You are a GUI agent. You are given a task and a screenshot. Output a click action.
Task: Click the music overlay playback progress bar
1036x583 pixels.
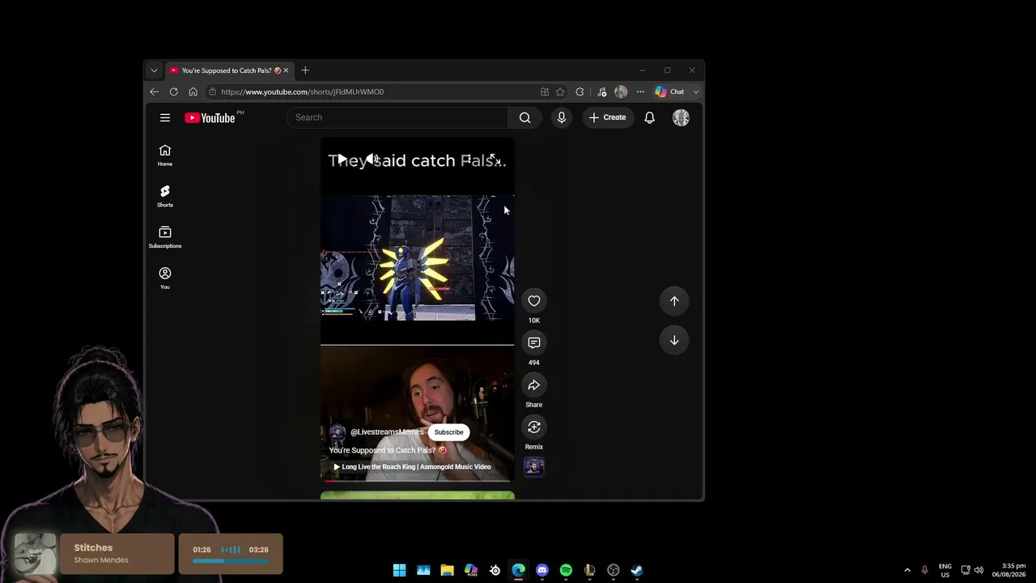tap(231, 560)
